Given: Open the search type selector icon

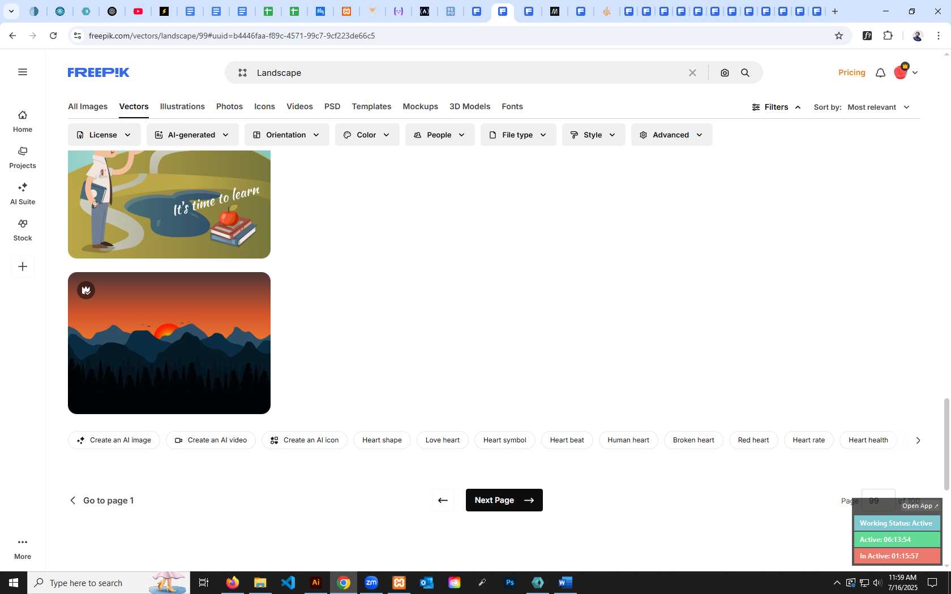Looking at the screenshot, I should pyautogui.click(x=242, y=72).
